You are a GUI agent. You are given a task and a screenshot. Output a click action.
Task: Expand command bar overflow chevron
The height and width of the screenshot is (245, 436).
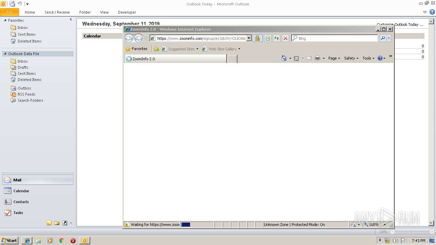(390, 56)
